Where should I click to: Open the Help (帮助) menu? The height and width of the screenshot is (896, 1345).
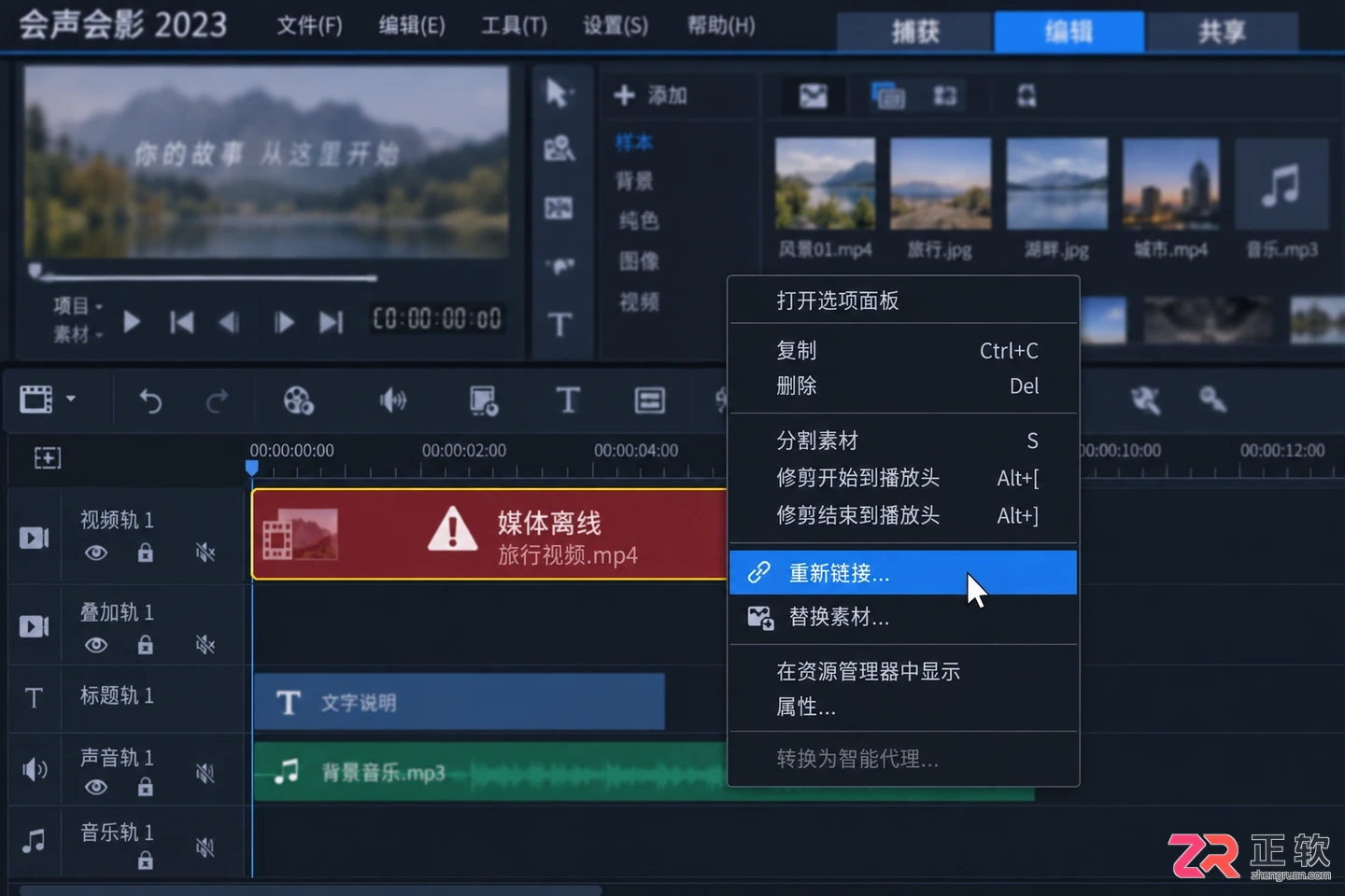coord(721,25)
